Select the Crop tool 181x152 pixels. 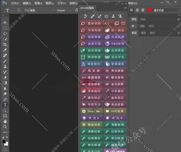(x=5, y=45)
